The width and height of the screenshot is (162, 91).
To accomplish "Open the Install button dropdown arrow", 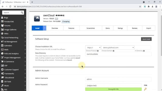I will pos(45,28).
